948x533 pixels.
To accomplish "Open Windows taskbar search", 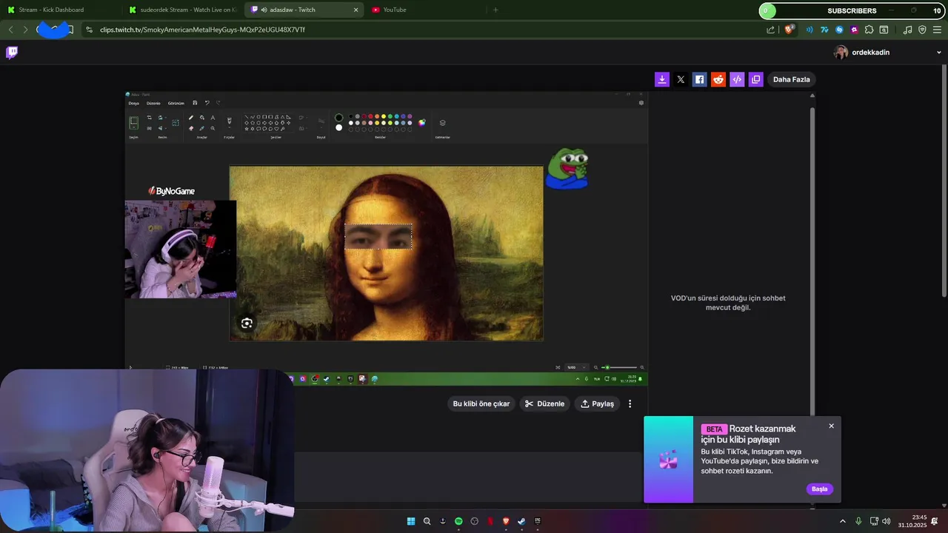I will click(427, 521).
